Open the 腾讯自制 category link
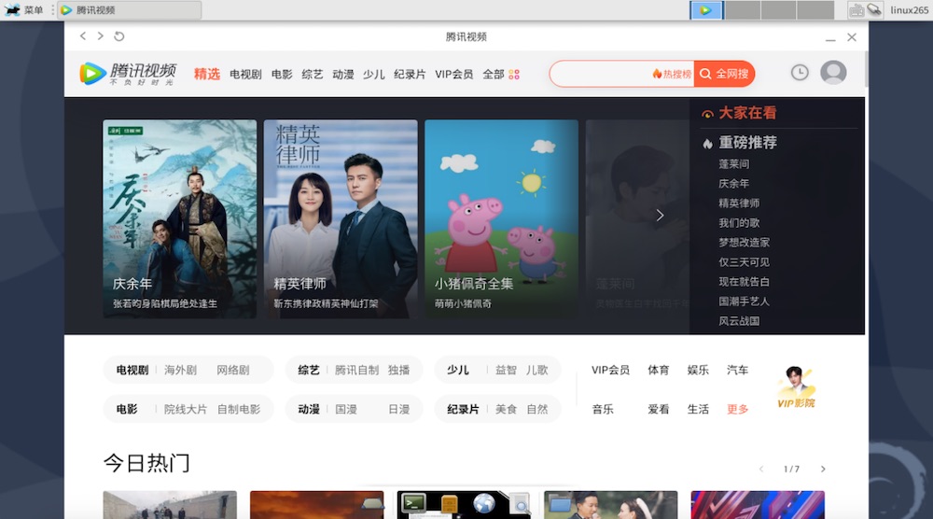The width and height of the screenshot is (933, 519). pos(356,371)
